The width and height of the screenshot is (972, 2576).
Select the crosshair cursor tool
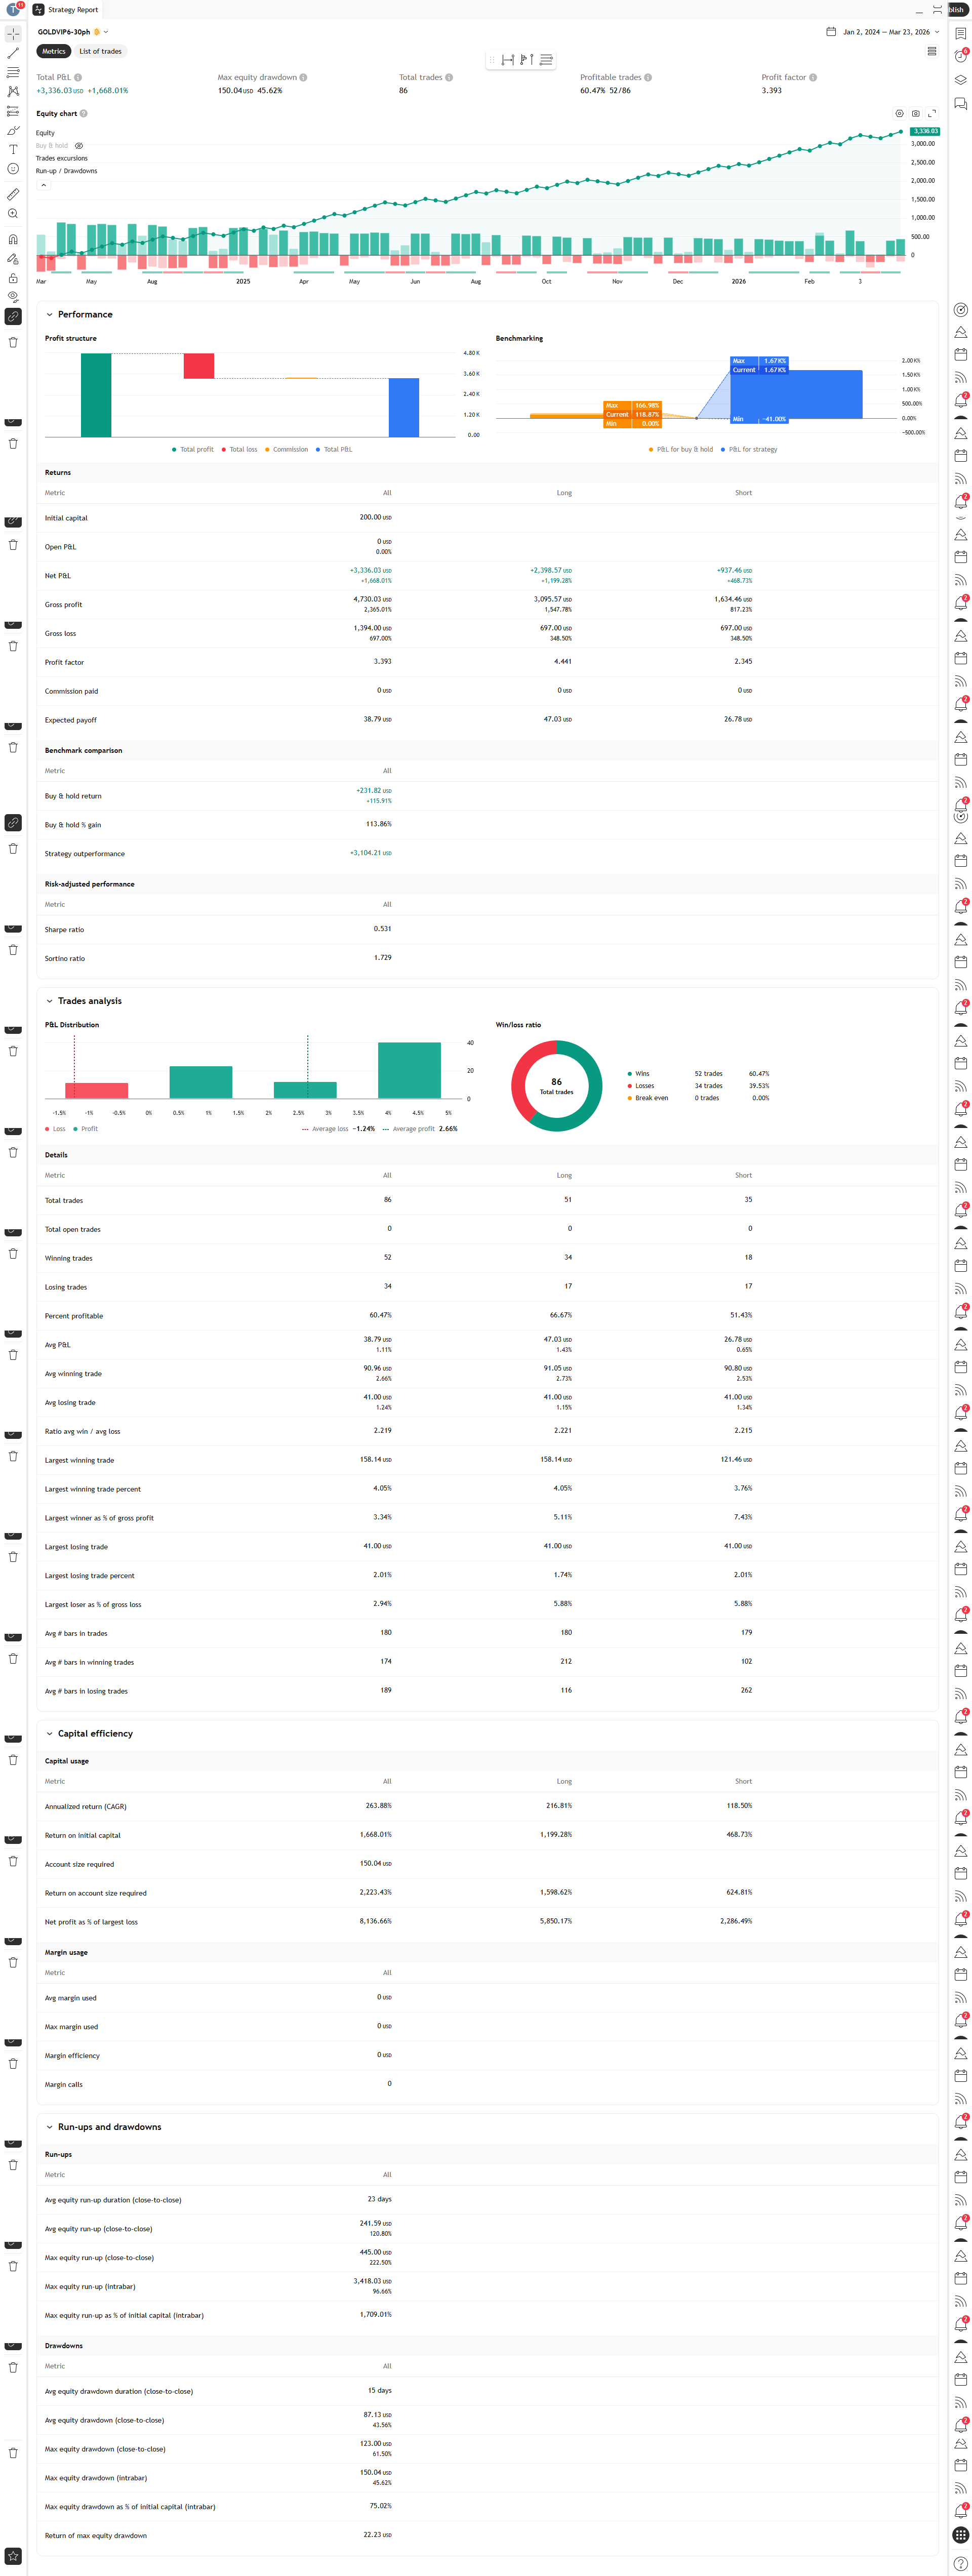(x=13, y=33)
